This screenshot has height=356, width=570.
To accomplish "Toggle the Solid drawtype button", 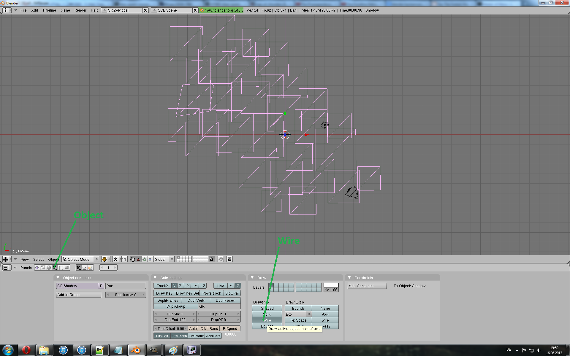I will tap(267, 314).
